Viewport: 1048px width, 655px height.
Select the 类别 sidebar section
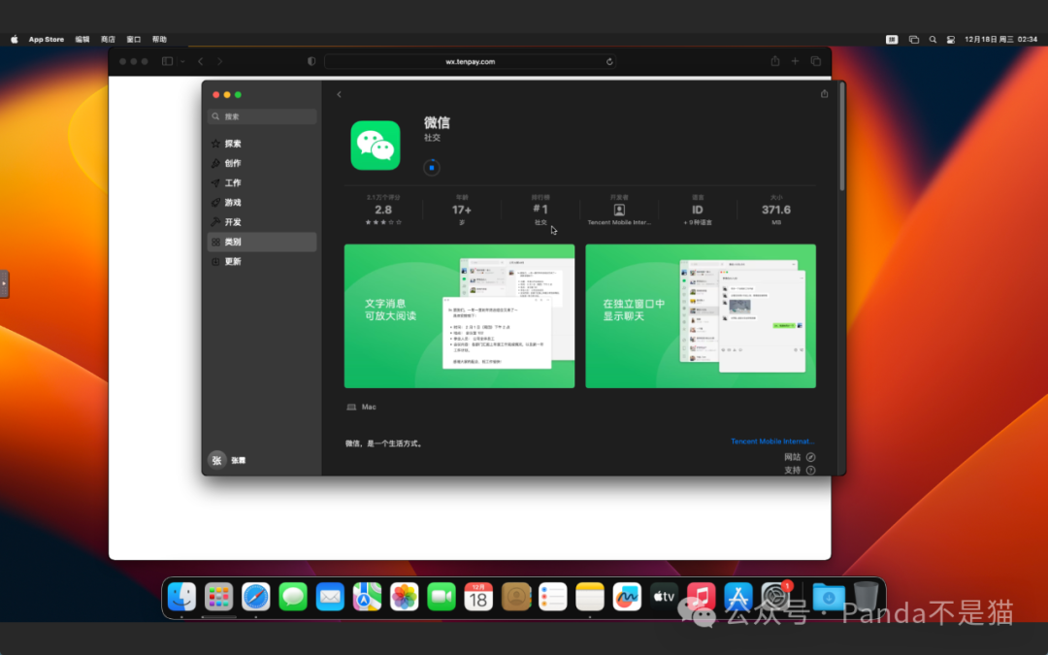(x=262, y=242)
